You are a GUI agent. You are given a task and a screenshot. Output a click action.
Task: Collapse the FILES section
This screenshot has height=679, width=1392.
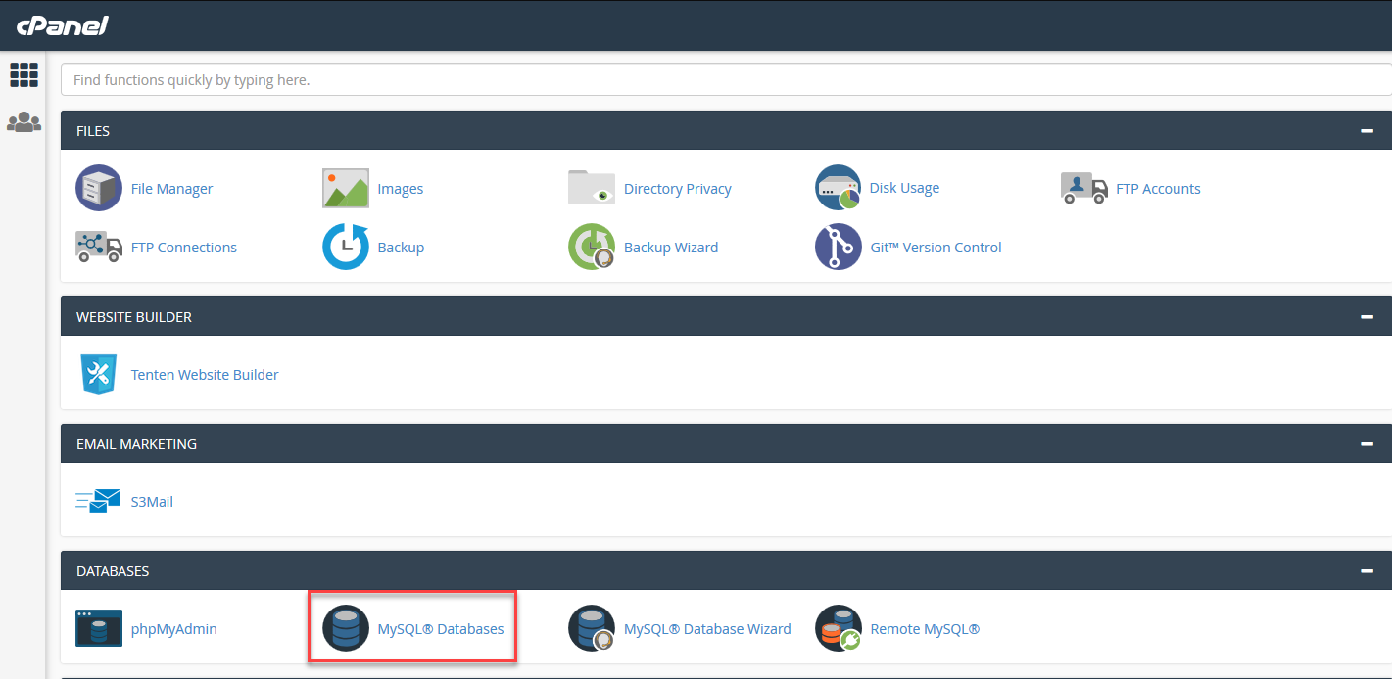[x=1367, y=131]
